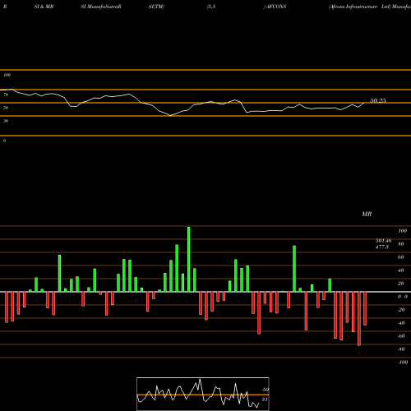Image resolution: width=411 pixels, height=411 pixels.
Task: Select the 'SI(TM)' header label
Action: coord(156,7)
